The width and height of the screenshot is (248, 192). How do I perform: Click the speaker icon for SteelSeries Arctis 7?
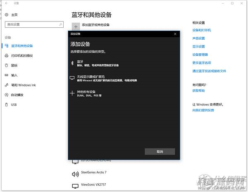pos(76,174)
